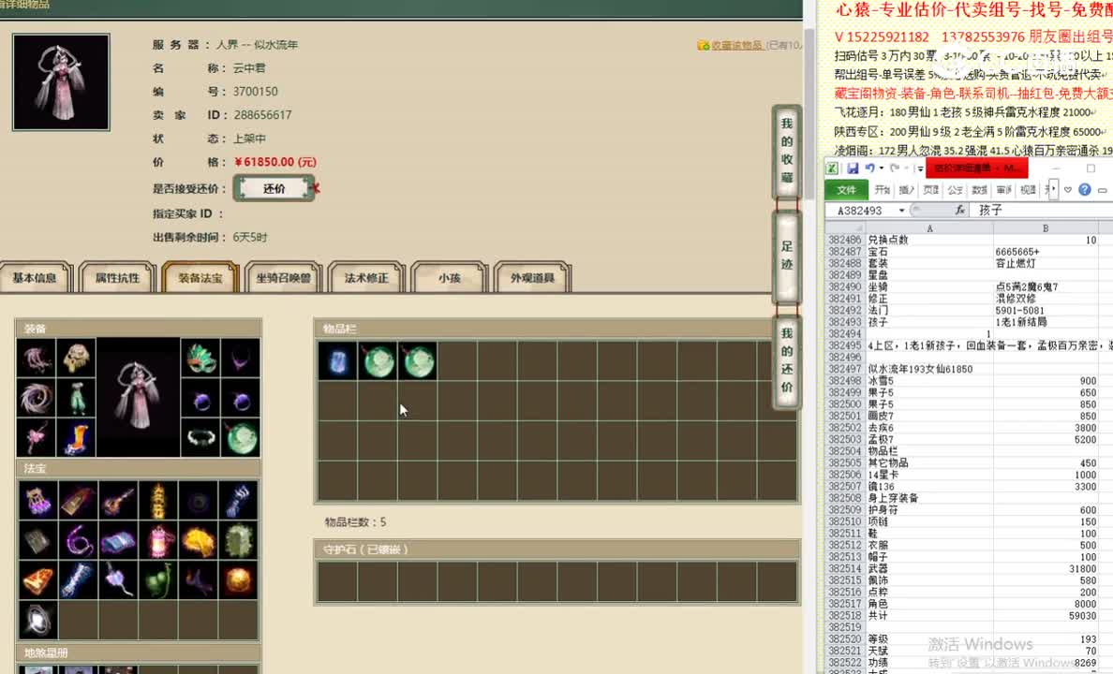Screen dimensions: 1113x674
Task: Select the cell labeled 14星卡
Action: tap(929, 475)
